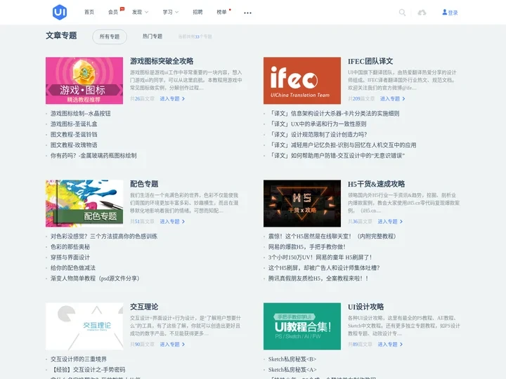Open 配色专题 title link

tap(144, 184)
